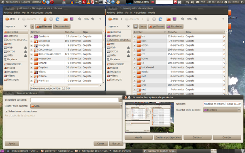Open the volume control in the top panel
The height and width of the screenshot is (153, 245).
pyautogui.click(x=192, y=2)
